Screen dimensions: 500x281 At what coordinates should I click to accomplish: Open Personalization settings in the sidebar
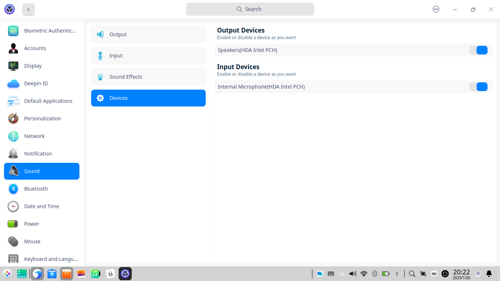click(x=42, y=119)
